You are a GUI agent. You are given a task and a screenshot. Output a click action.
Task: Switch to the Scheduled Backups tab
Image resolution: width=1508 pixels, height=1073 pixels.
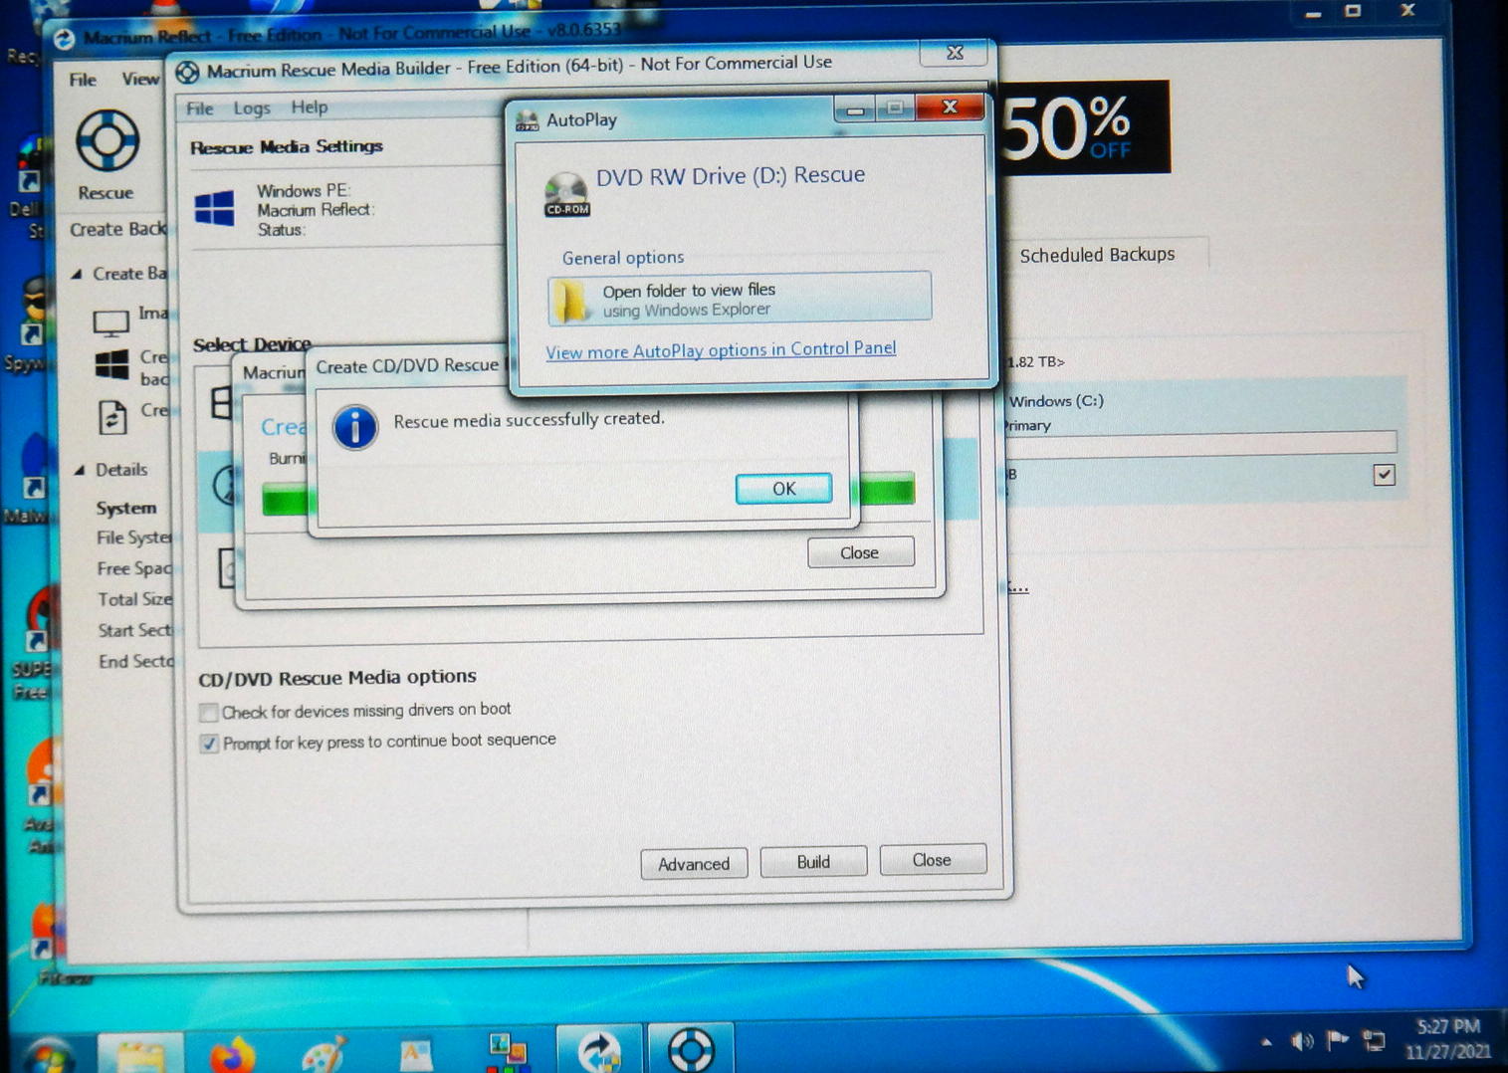point(1097,255)
